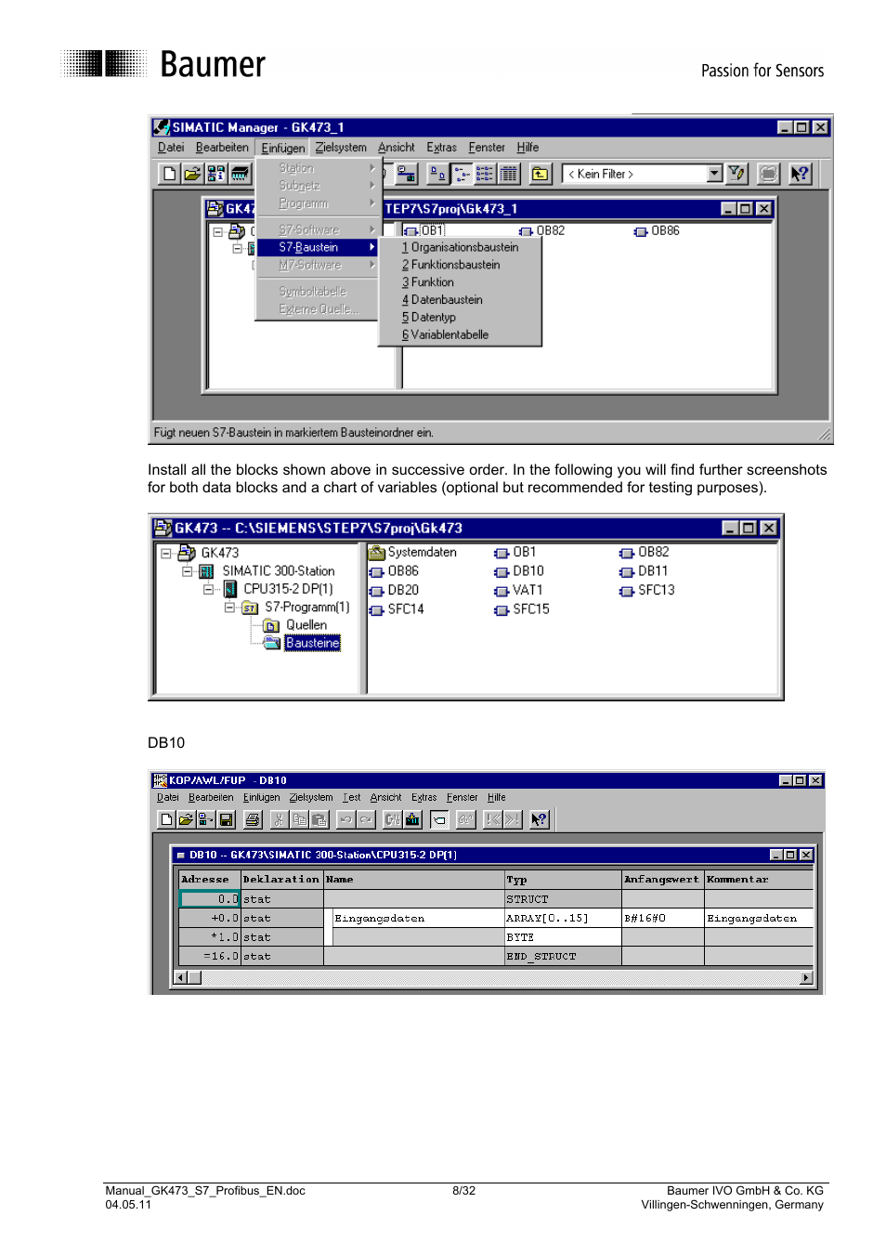The height and width of the screenshot is (1255, 886).
Task: Open Hilfe menu in SIMATIC Manager
Action: pos(528,147)
